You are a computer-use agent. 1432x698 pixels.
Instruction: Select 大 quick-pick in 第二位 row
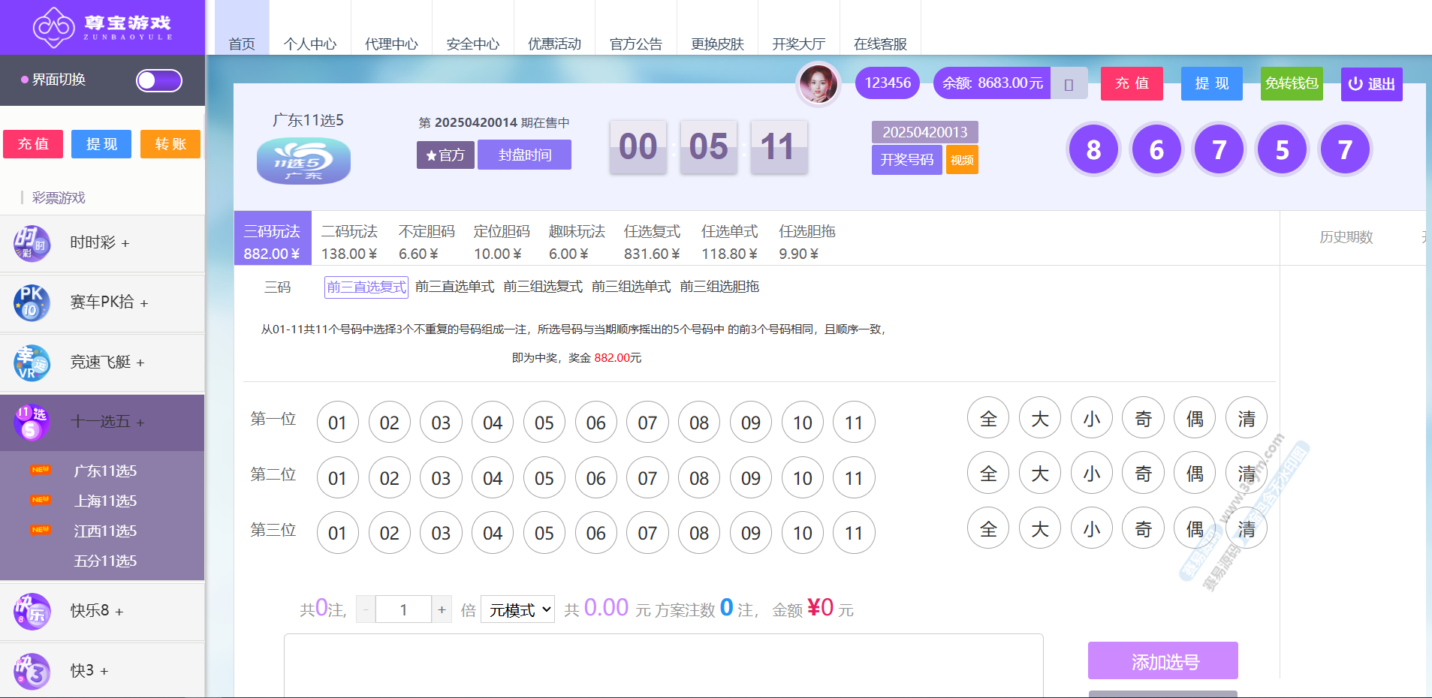(1039, 474)
